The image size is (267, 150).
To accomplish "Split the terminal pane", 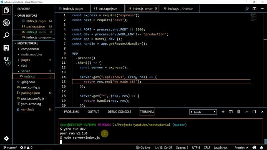I will [231, 112].
